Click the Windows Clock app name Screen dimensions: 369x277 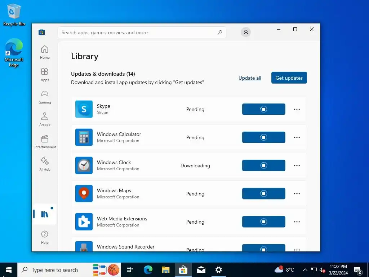tap(114, 162)
